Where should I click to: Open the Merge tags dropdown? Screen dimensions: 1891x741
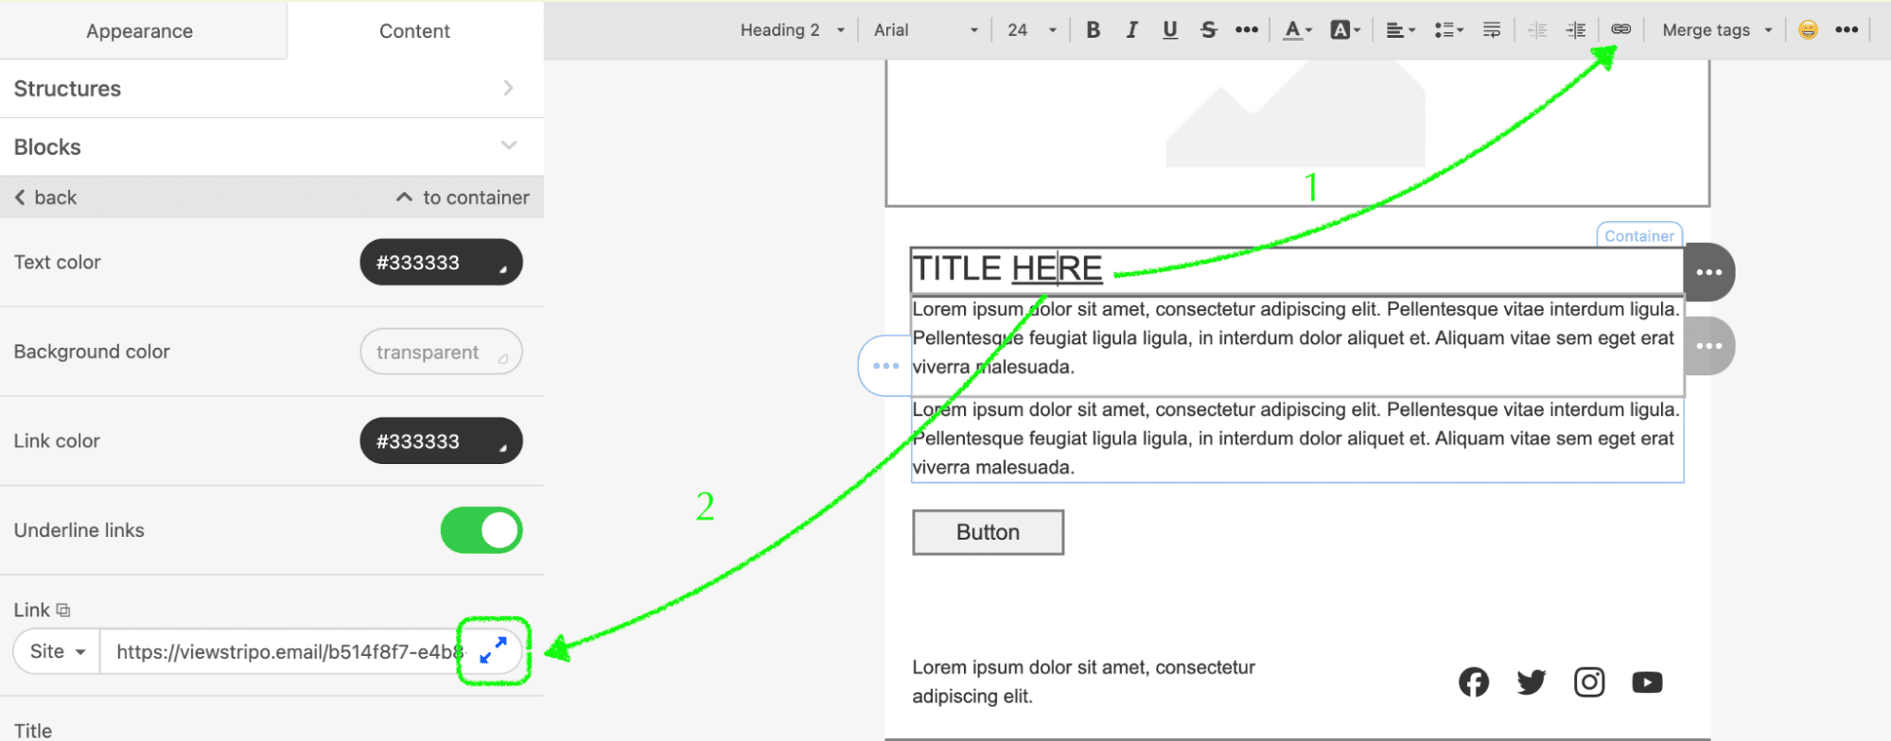coord(1716,30)
